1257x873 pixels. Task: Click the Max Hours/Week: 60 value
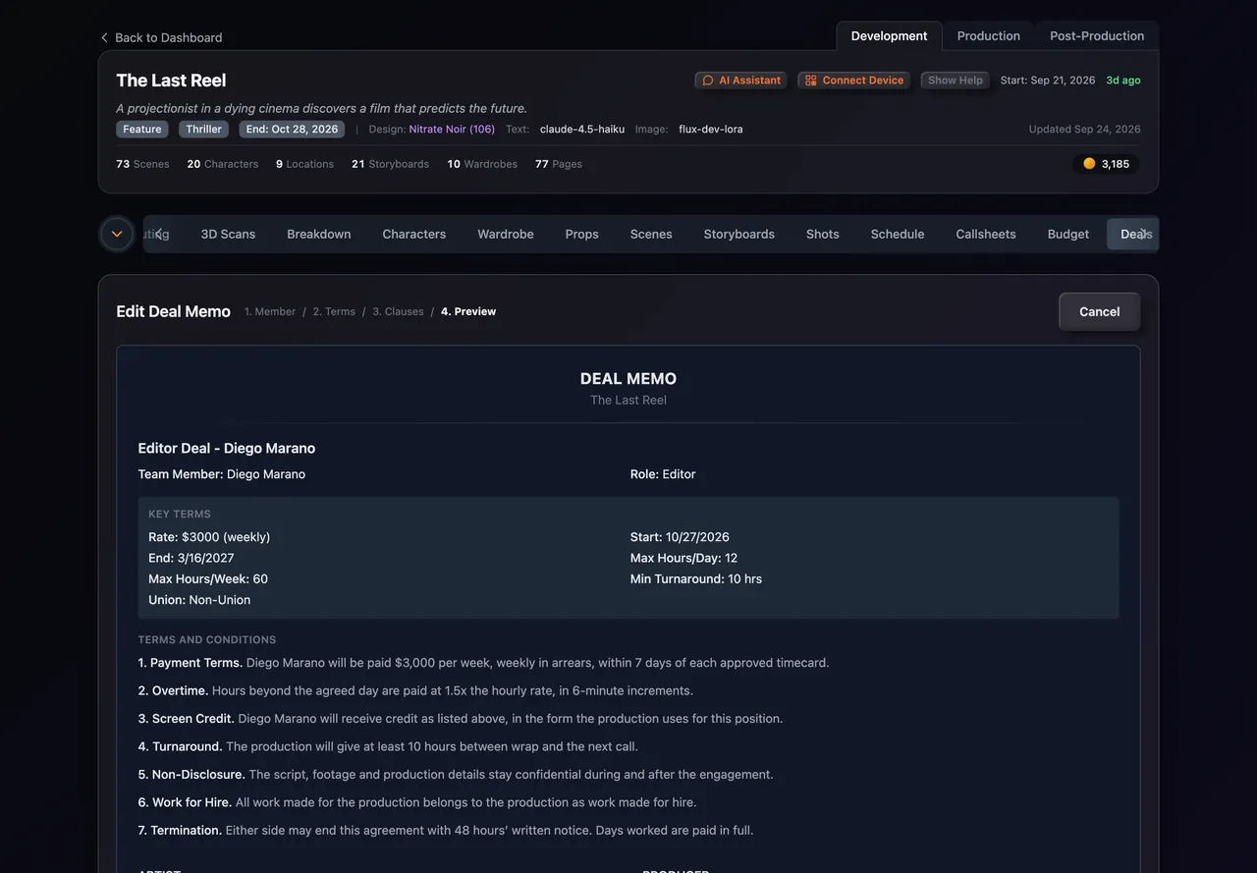[208, 579]
